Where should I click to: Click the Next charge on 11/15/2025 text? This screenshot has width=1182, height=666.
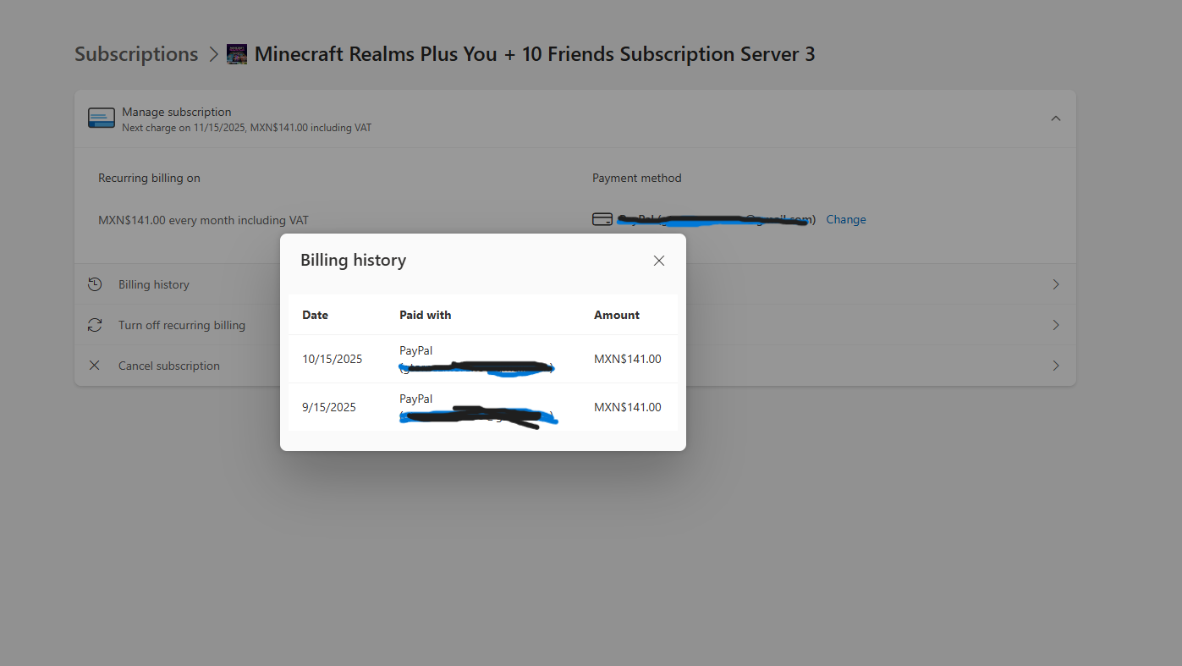tap(247, 128)
